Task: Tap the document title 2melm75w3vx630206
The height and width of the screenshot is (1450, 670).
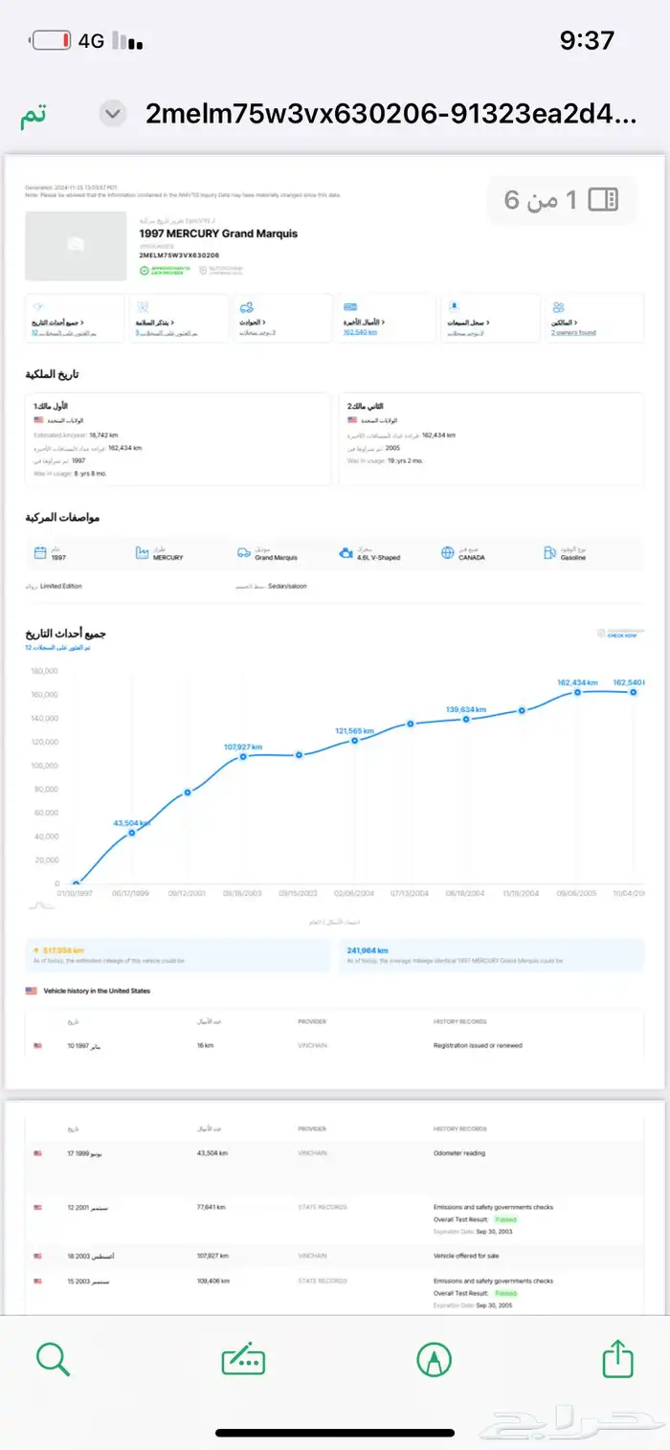Action: pos(391,115)
